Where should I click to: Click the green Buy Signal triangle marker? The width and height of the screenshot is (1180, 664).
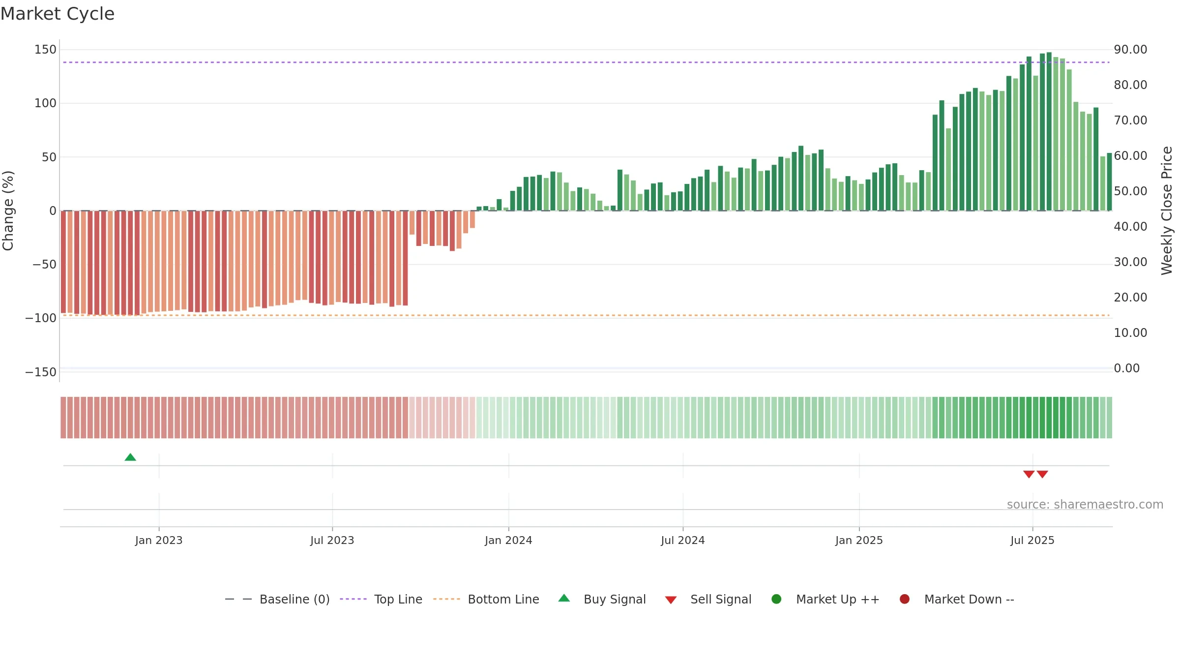130,457
